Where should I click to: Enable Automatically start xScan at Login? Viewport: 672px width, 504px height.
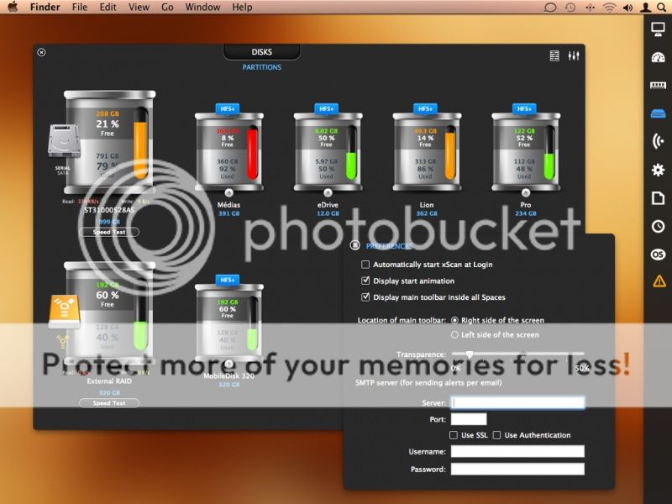point(365,265)
